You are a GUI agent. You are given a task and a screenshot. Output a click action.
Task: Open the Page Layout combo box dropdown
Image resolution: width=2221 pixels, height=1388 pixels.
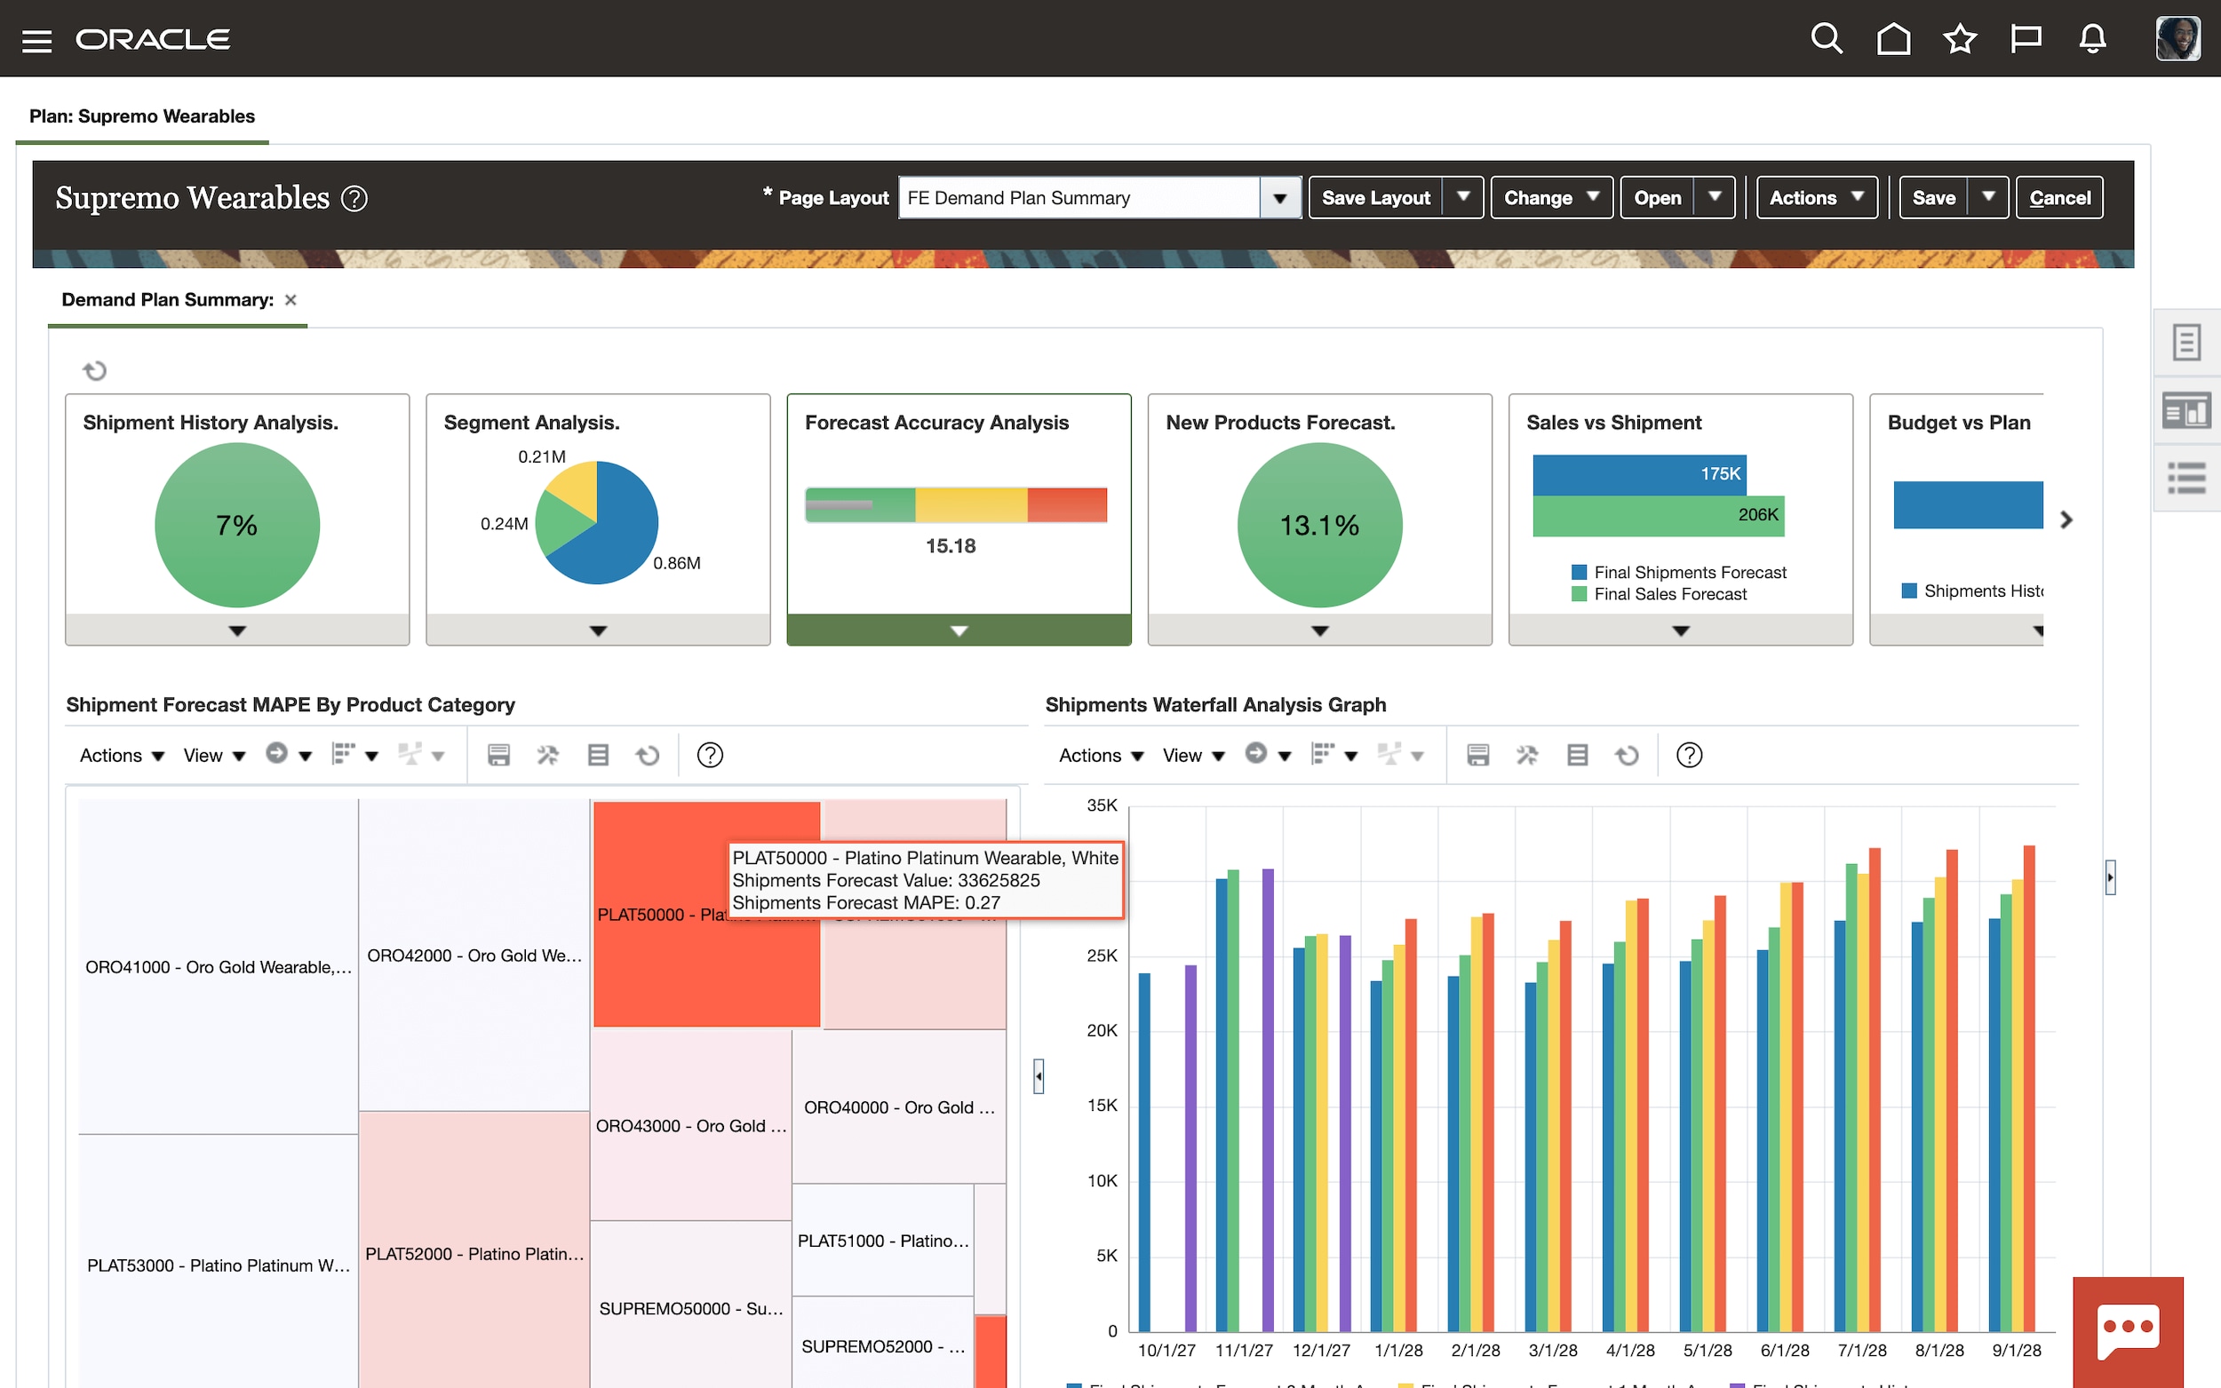pos(1279,198)
